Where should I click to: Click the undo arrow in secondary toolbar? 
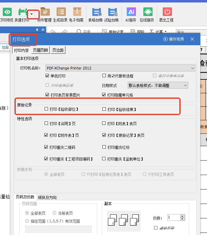pyautogui.click(x=53, y=31)
